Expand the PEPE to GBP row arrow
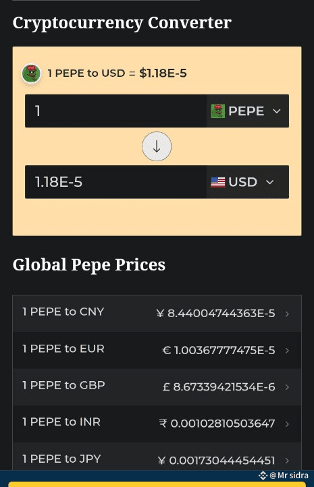 pyautogui.click(x=287, y=387)
